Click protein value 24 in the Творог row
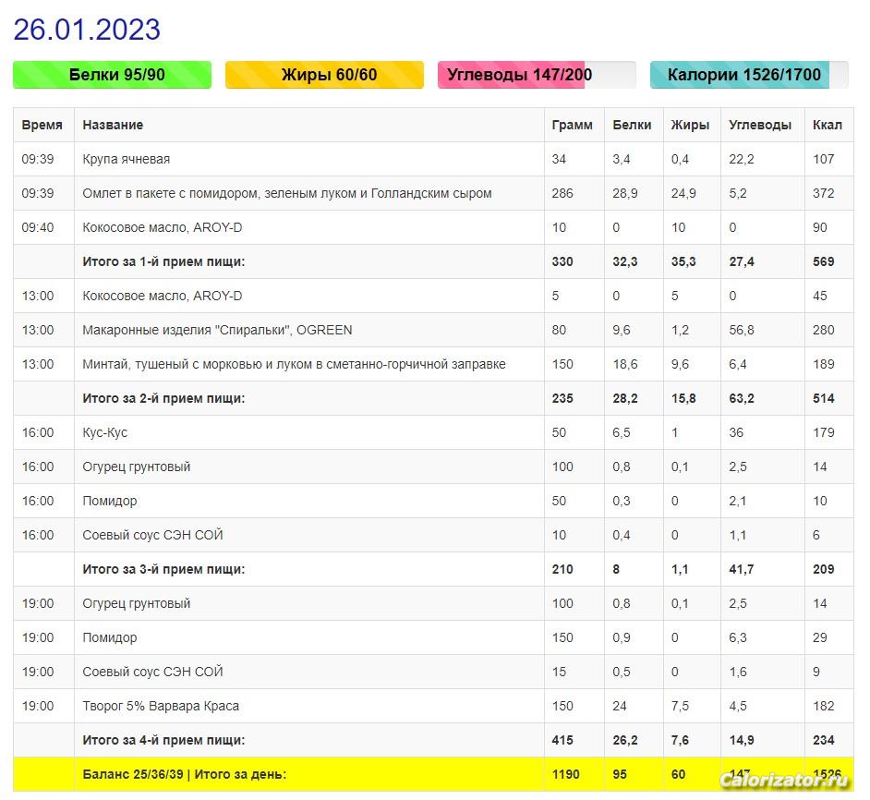 coord(620,706)
